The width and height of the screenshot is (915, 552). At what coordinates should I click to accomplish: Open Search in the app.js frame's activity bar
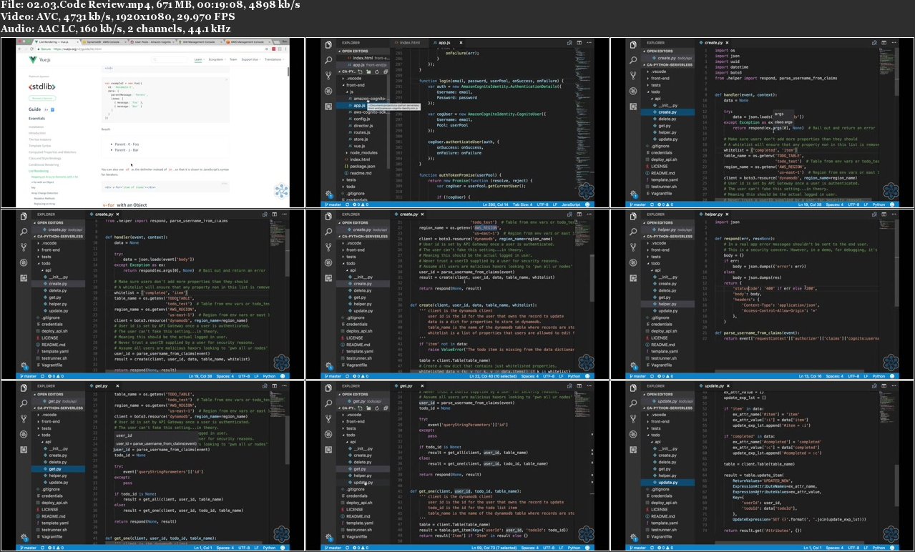(328, 59)
